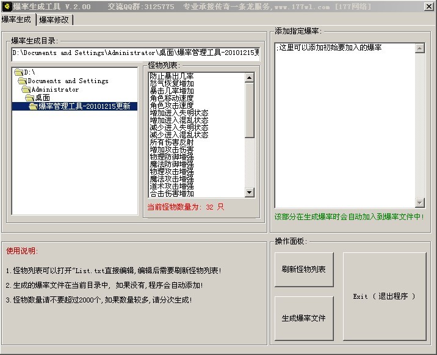Image resolution: width=437 pixels, height=355 pixels.
Task: Click the D:\ drive folder icon
Action: (x=19, y=72)
